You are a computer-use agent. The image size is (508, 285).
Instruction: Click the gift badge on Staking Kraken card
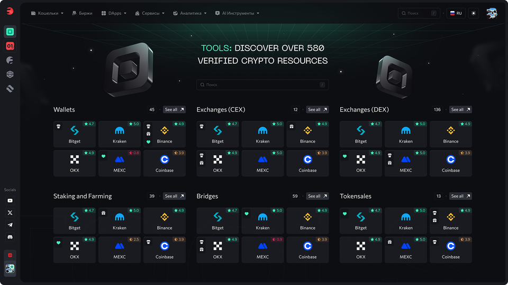103,213
